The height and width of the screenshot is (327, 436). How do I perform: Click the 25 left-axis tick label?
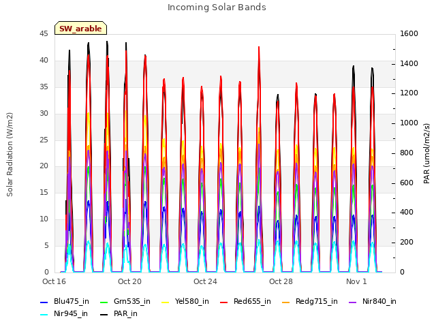pyautogui.click(x=44, y=140)
